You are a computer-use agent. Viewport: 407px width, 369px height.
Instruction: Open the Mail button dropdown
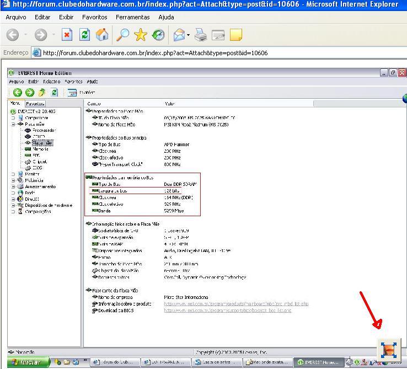[x=189, y=35]
